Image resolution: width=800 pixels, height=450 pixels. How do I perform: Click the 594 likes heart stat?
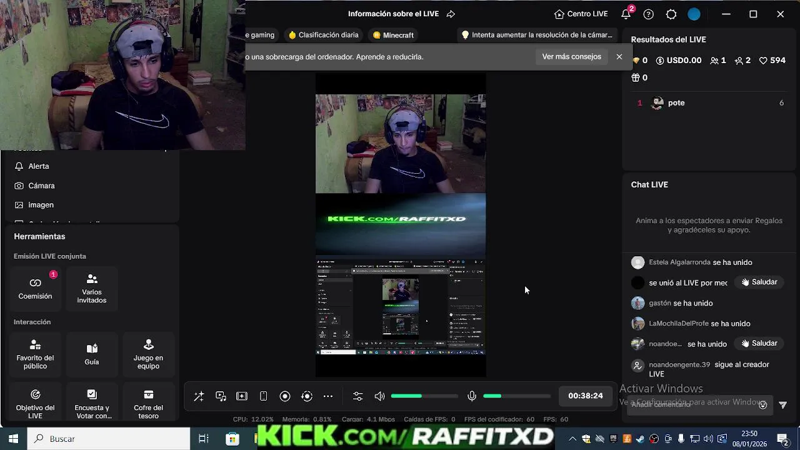(x=772, y=61)
